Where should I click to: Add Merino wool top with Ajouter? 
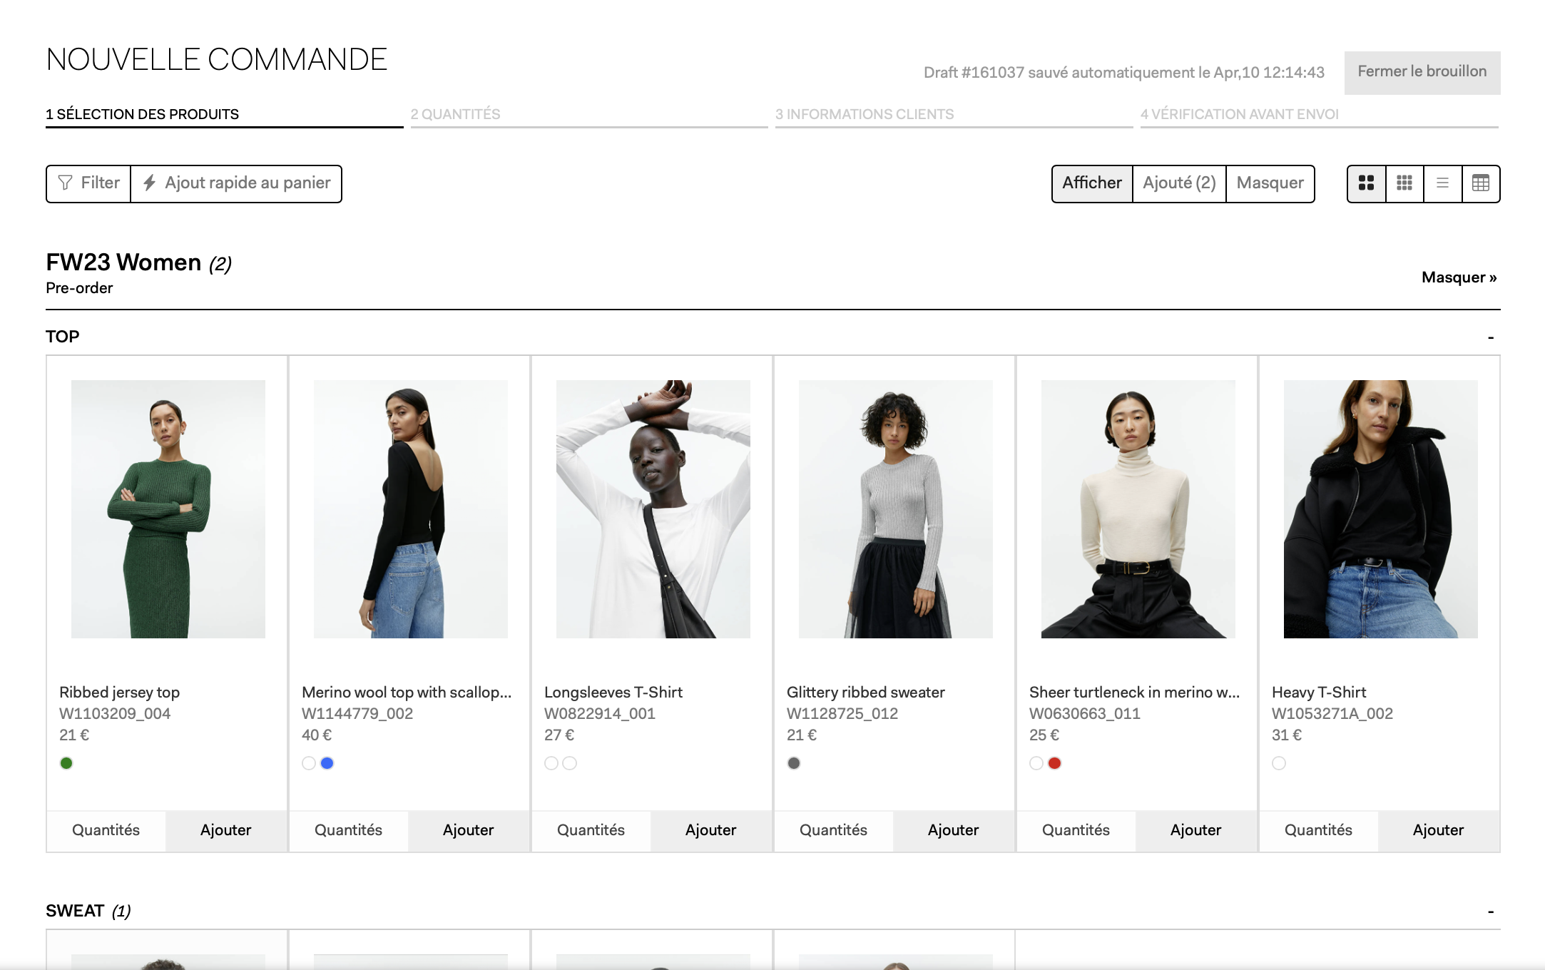469,831
